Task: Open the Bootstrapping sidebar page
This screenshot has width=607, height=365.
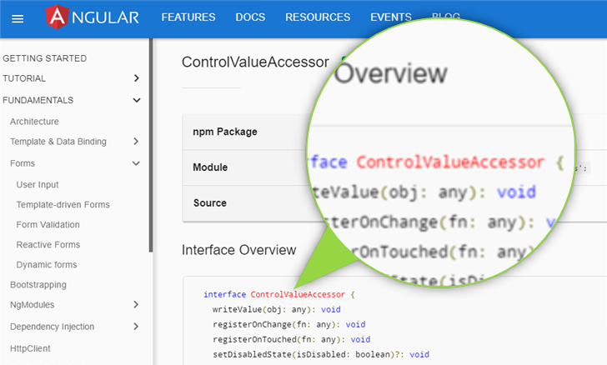Action: coord(38,285)
